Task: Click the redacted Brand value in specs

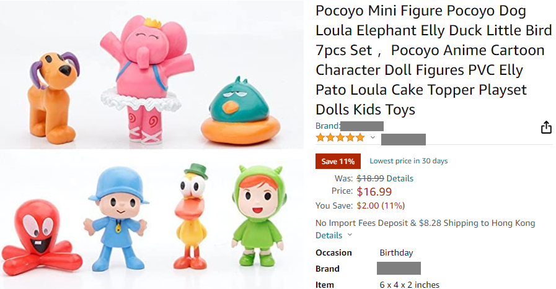Action: (399, 269)
